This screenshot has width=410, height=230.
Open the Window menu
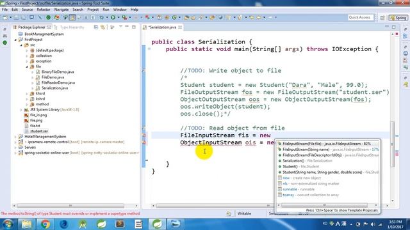(120, 10)
